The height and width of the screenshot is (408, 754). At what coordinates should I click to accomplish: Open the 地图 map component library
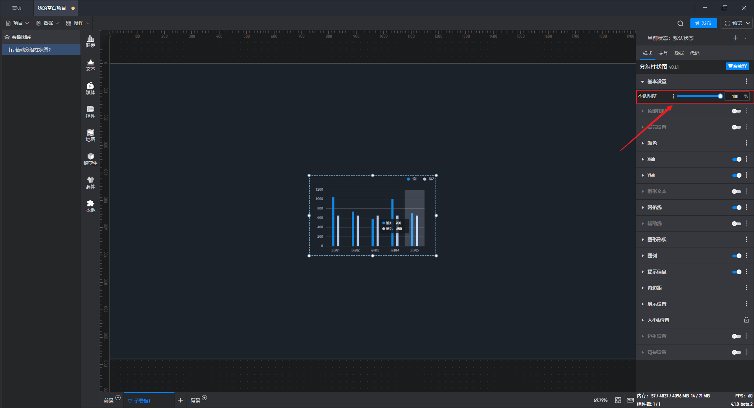[90, 135]
